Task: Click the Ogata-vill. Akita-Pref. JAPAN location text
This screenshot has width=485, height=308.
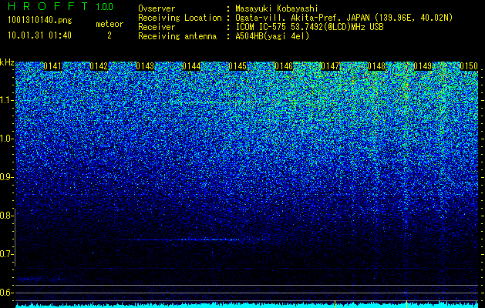Action: (x=344, y=18)
